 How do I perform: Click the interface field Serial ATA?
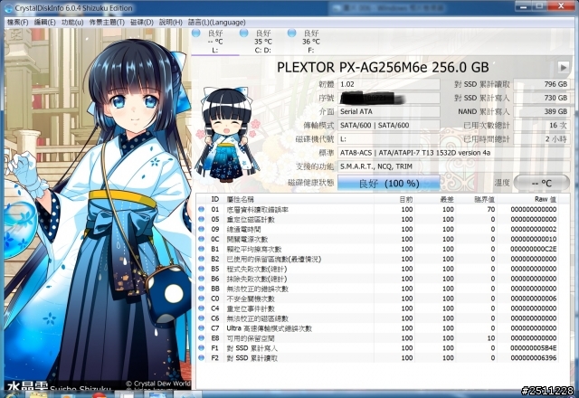389,111
